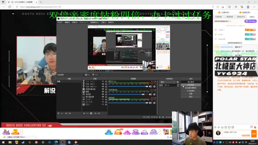The width and height of the screenshot is (258, 145).
Task: Open second mixer channel settings gear
Action: (x=154, y=94)
